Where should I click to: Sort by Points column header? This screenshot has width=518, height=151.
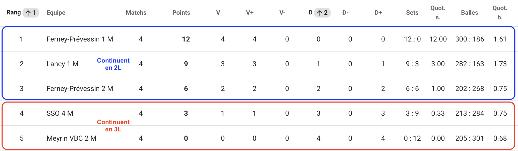click(x=181, y=13)
